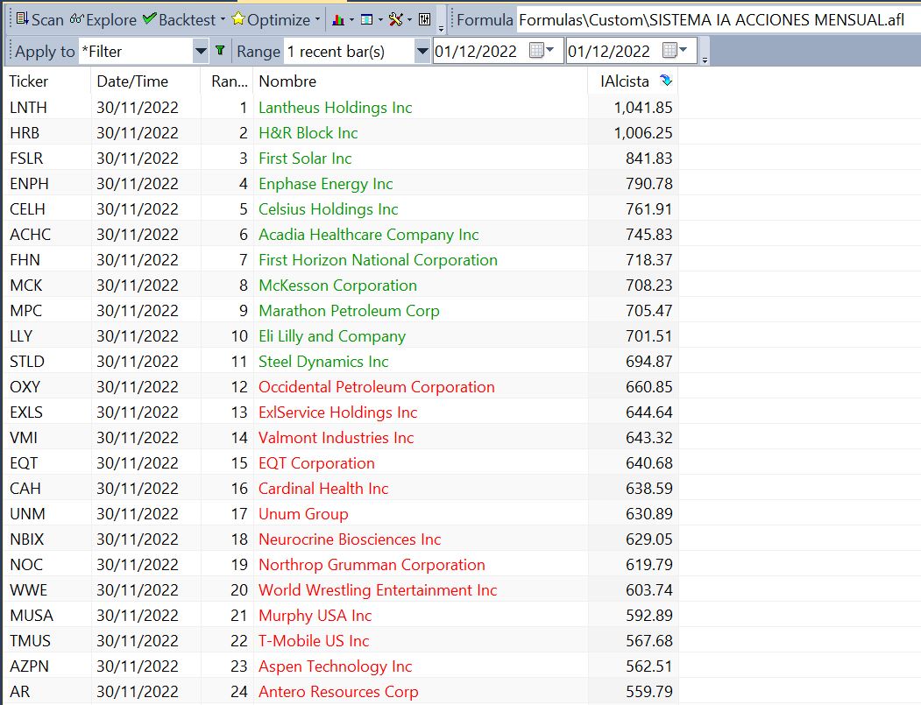Open the Apply to Filter dropdown
The height and width of the screenshot is (705, 921).
pos(201,51)
